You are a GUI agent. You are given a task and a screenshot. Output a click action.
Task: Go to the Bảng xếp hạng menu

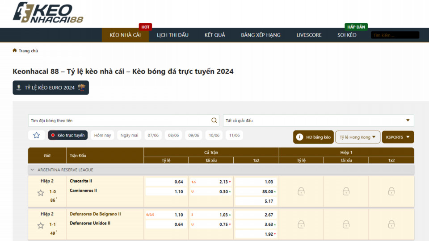pyautogui.click(x=261, y=35)
